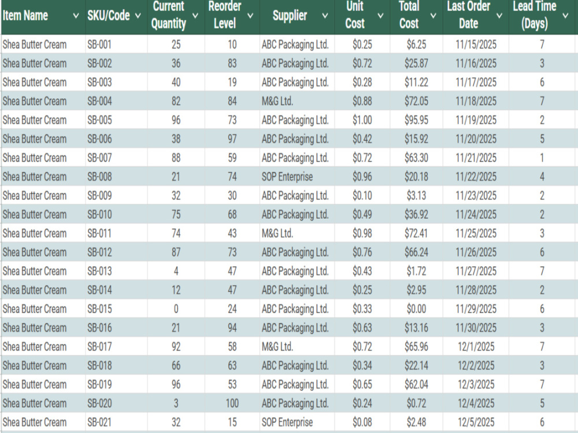Click SKU cell SB-009
This screenshot has width=578, height=433.
[x=117, y=196]
